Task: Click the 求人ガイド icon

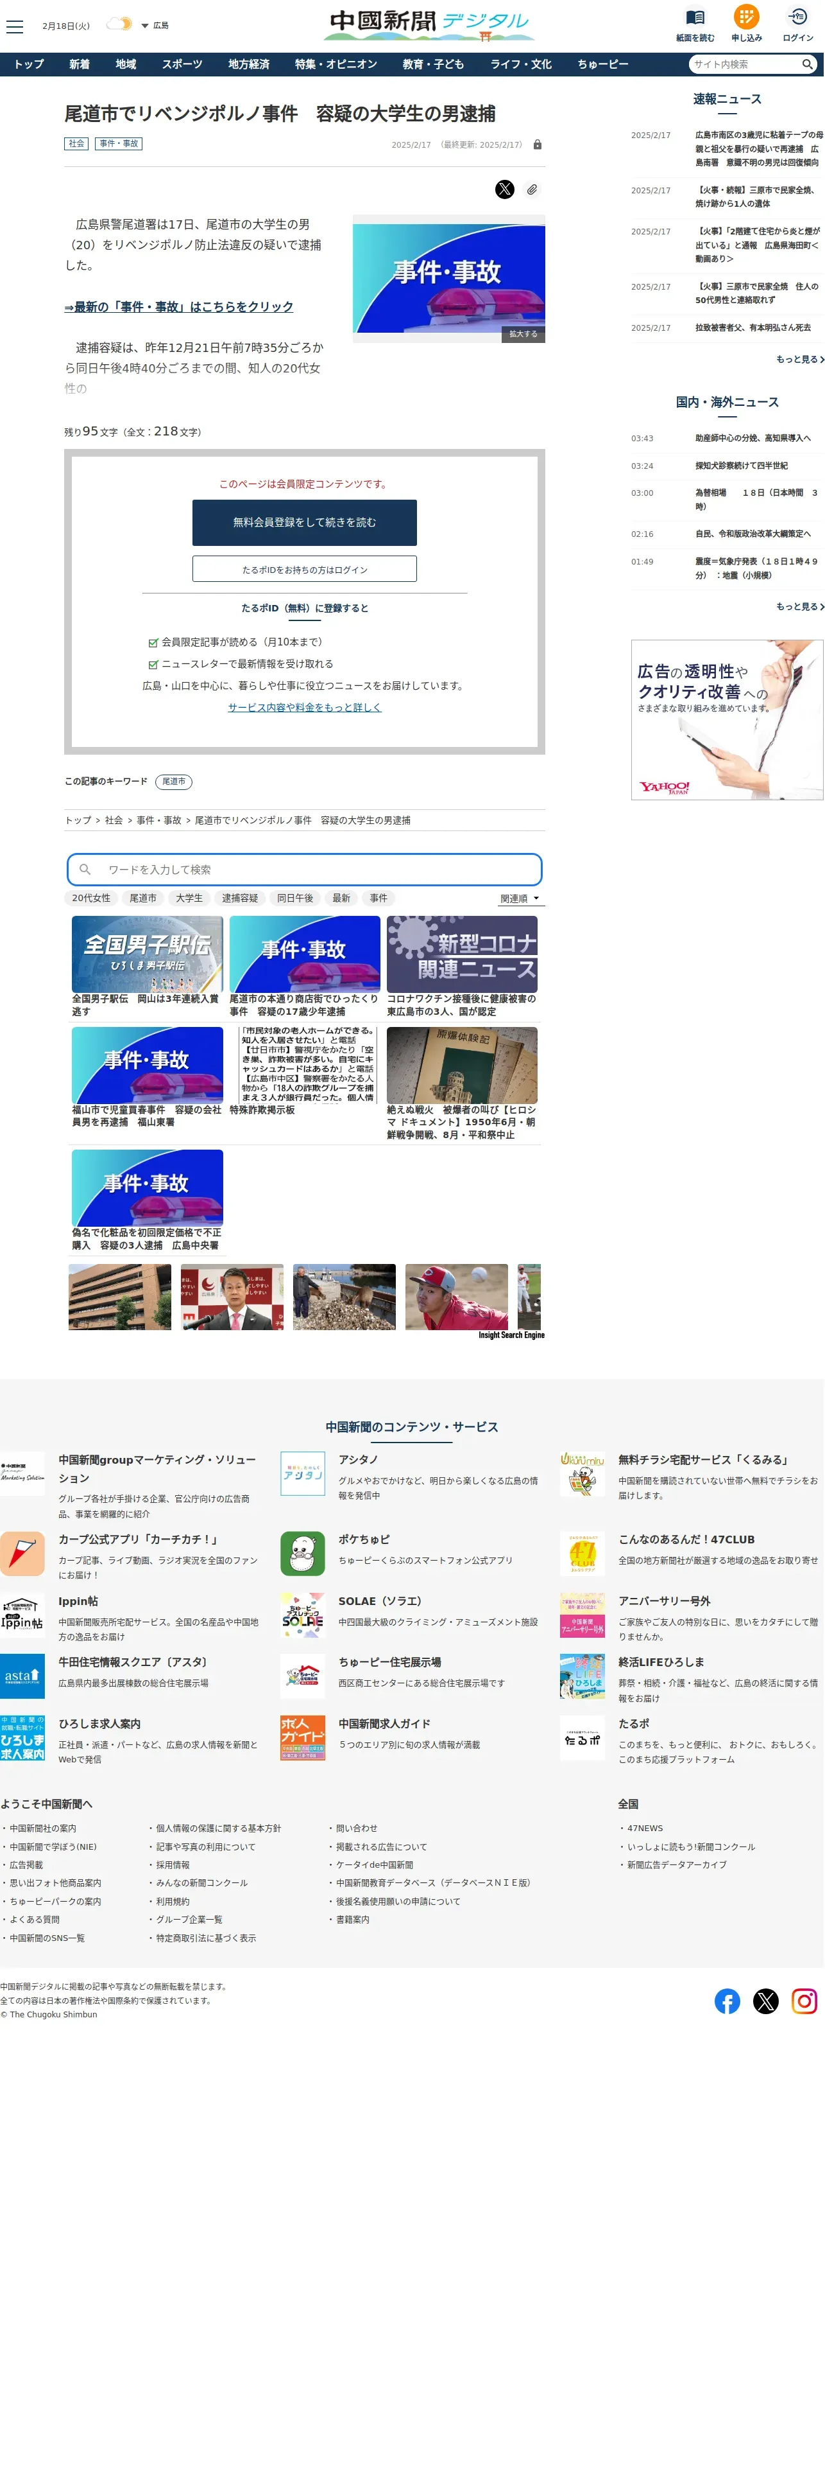Action: [x=303, y=1739]
